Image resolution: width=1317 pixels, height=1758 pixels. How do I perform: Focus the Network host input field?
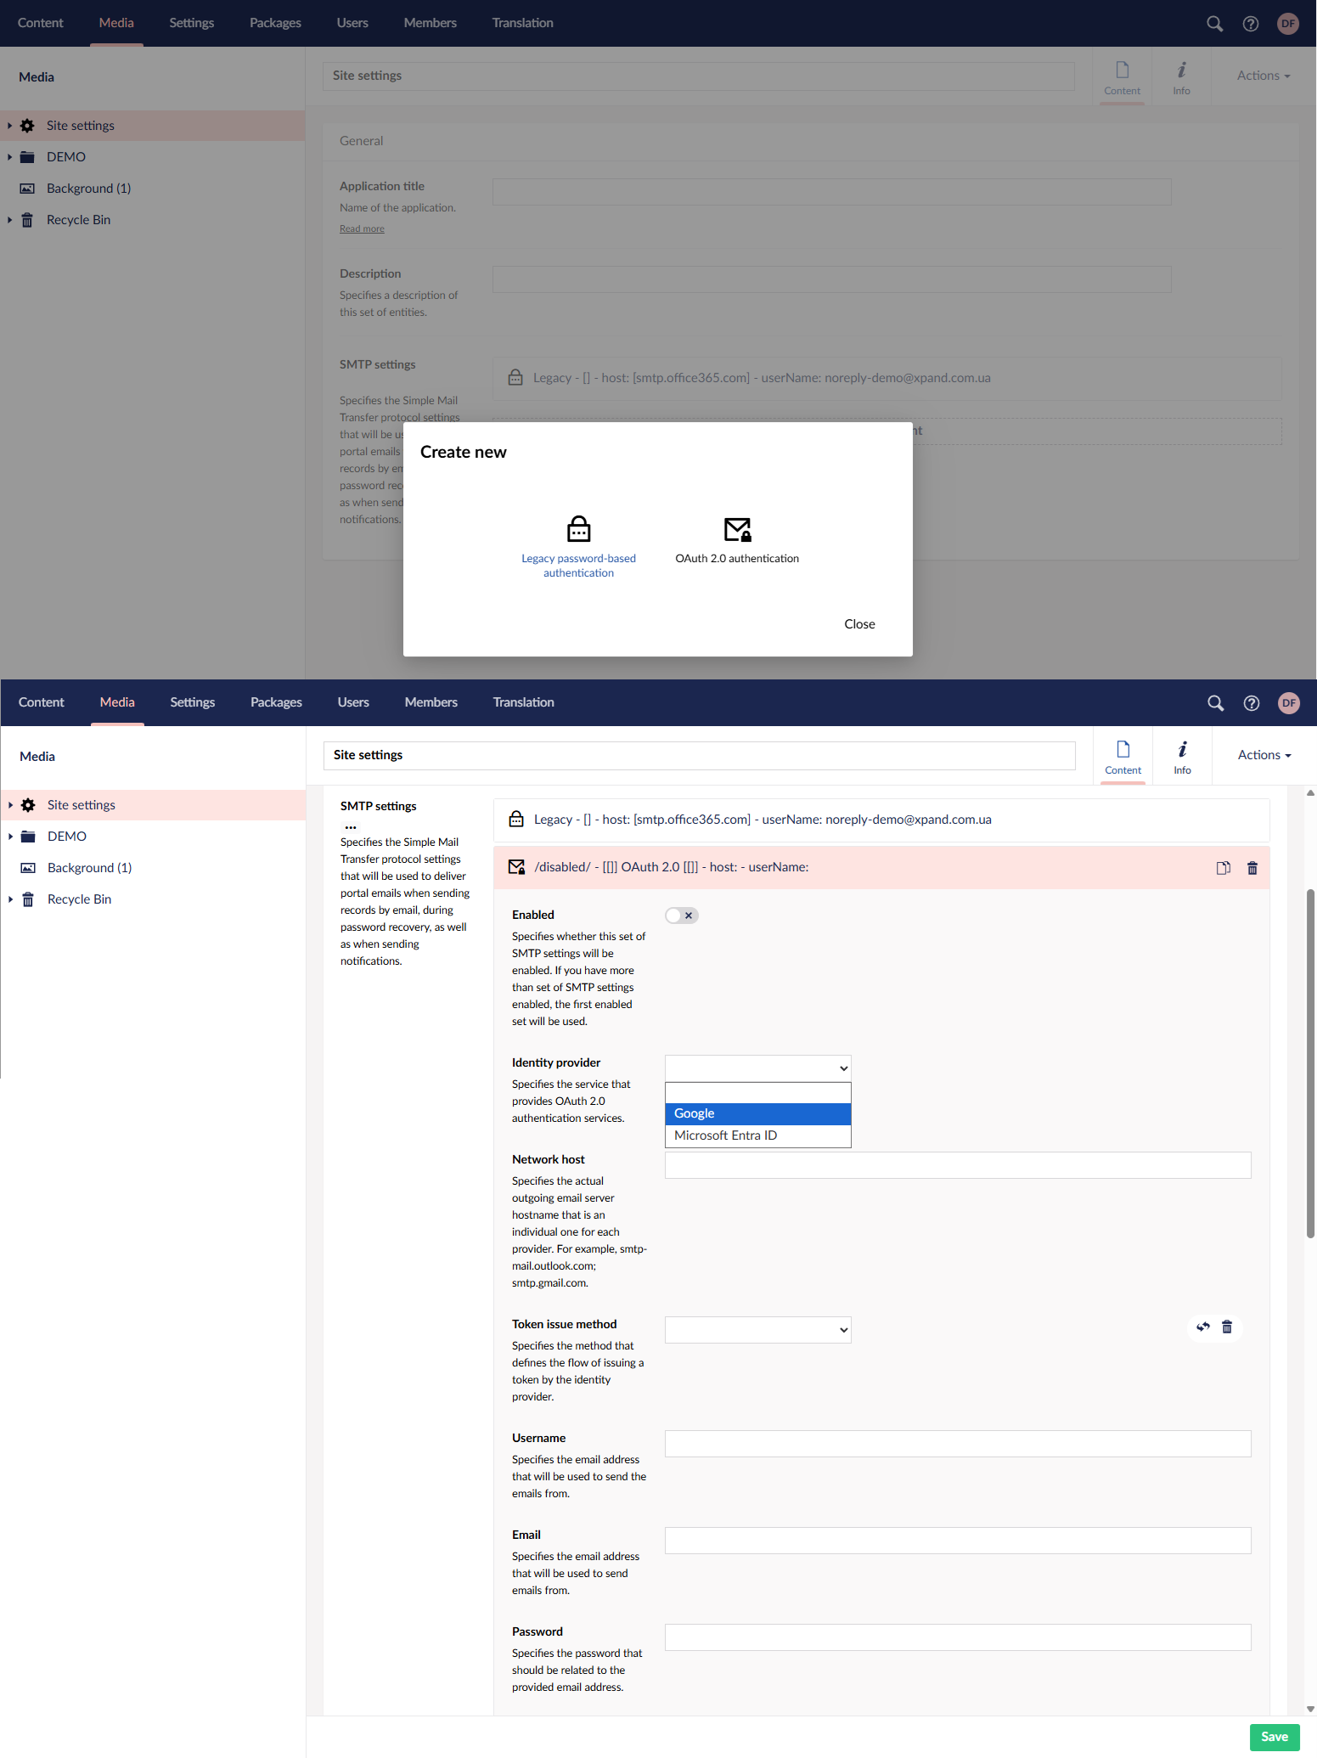tap(957, 1165)
